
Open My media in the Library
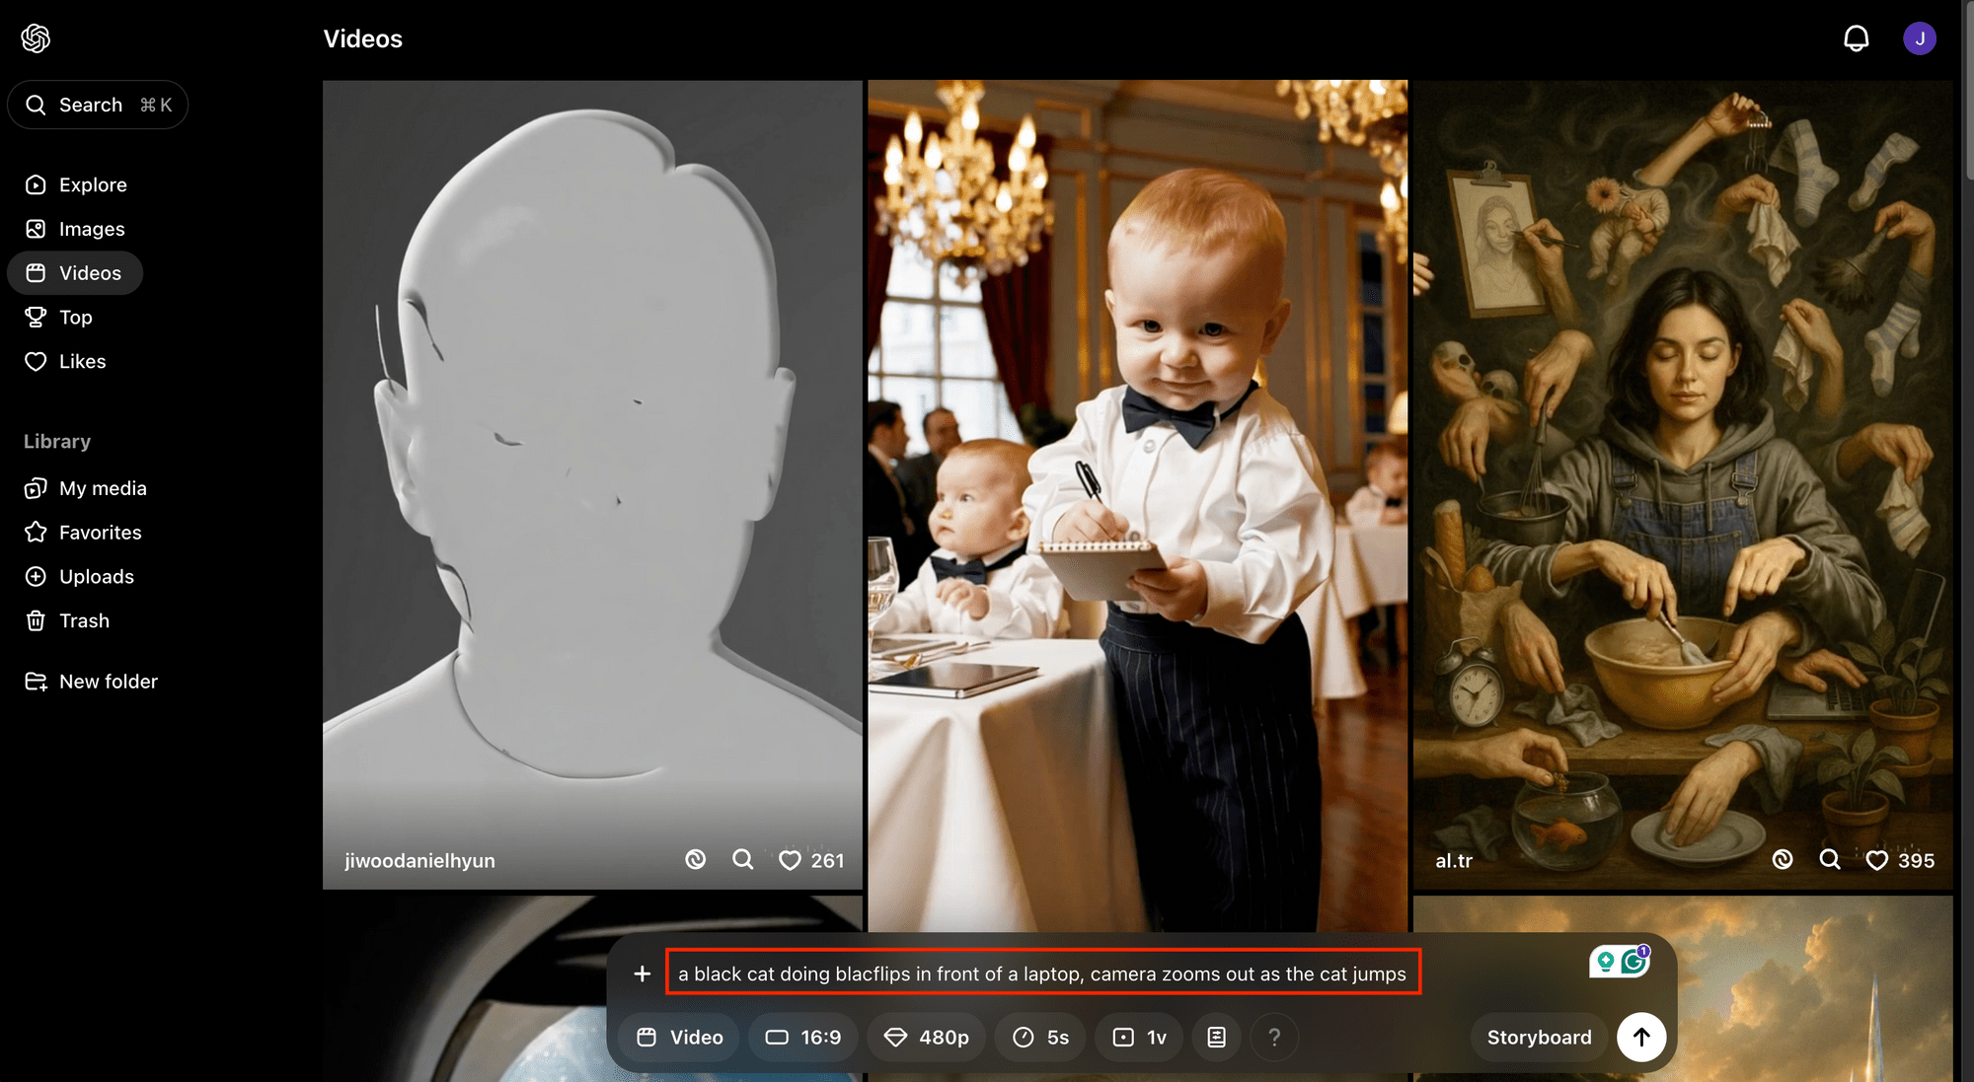(x=86, y=488)
